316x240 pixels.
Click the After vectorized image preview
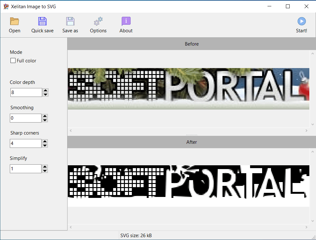[x=189, y=186]
